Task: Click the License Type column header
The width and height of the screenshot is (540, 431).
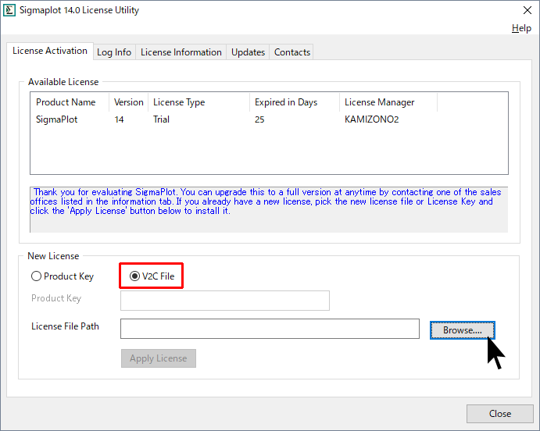Action: coord(179,102)
